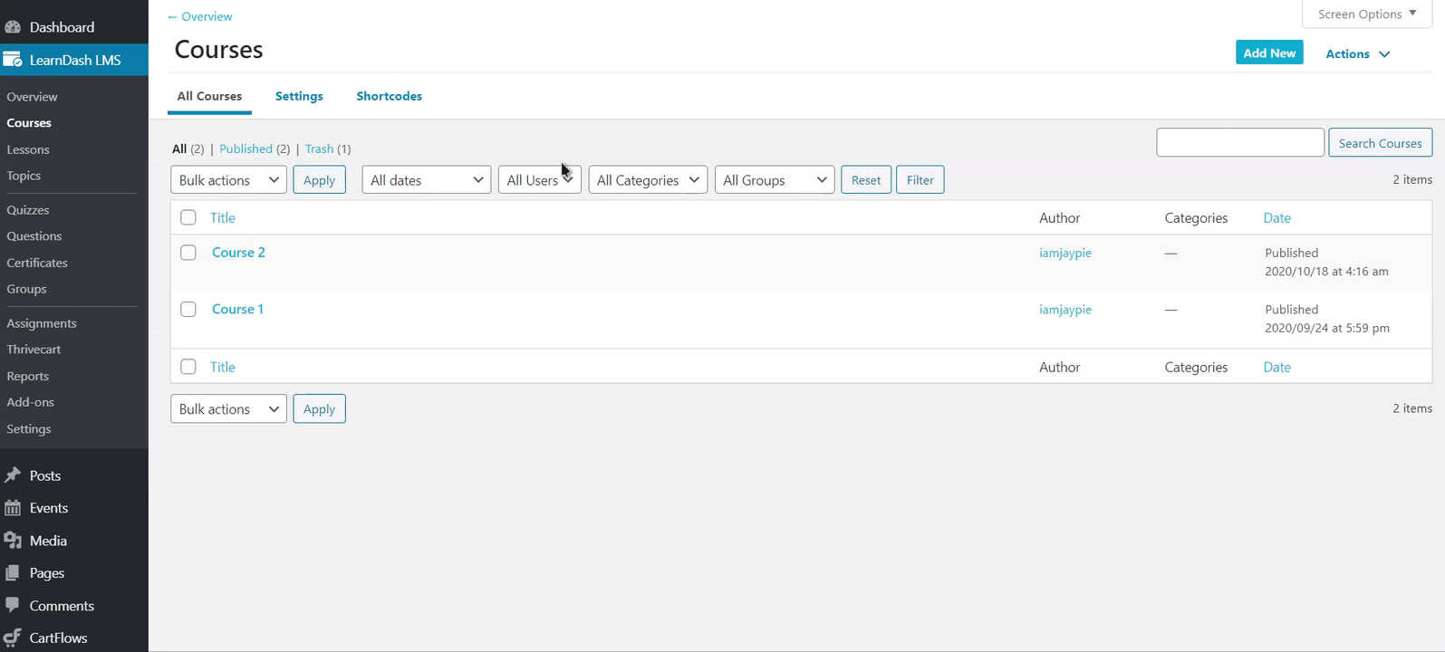Open Quizzes in sidebar menu
The width and height of the screenshot is (1445, 652).
tap(28, 210)
